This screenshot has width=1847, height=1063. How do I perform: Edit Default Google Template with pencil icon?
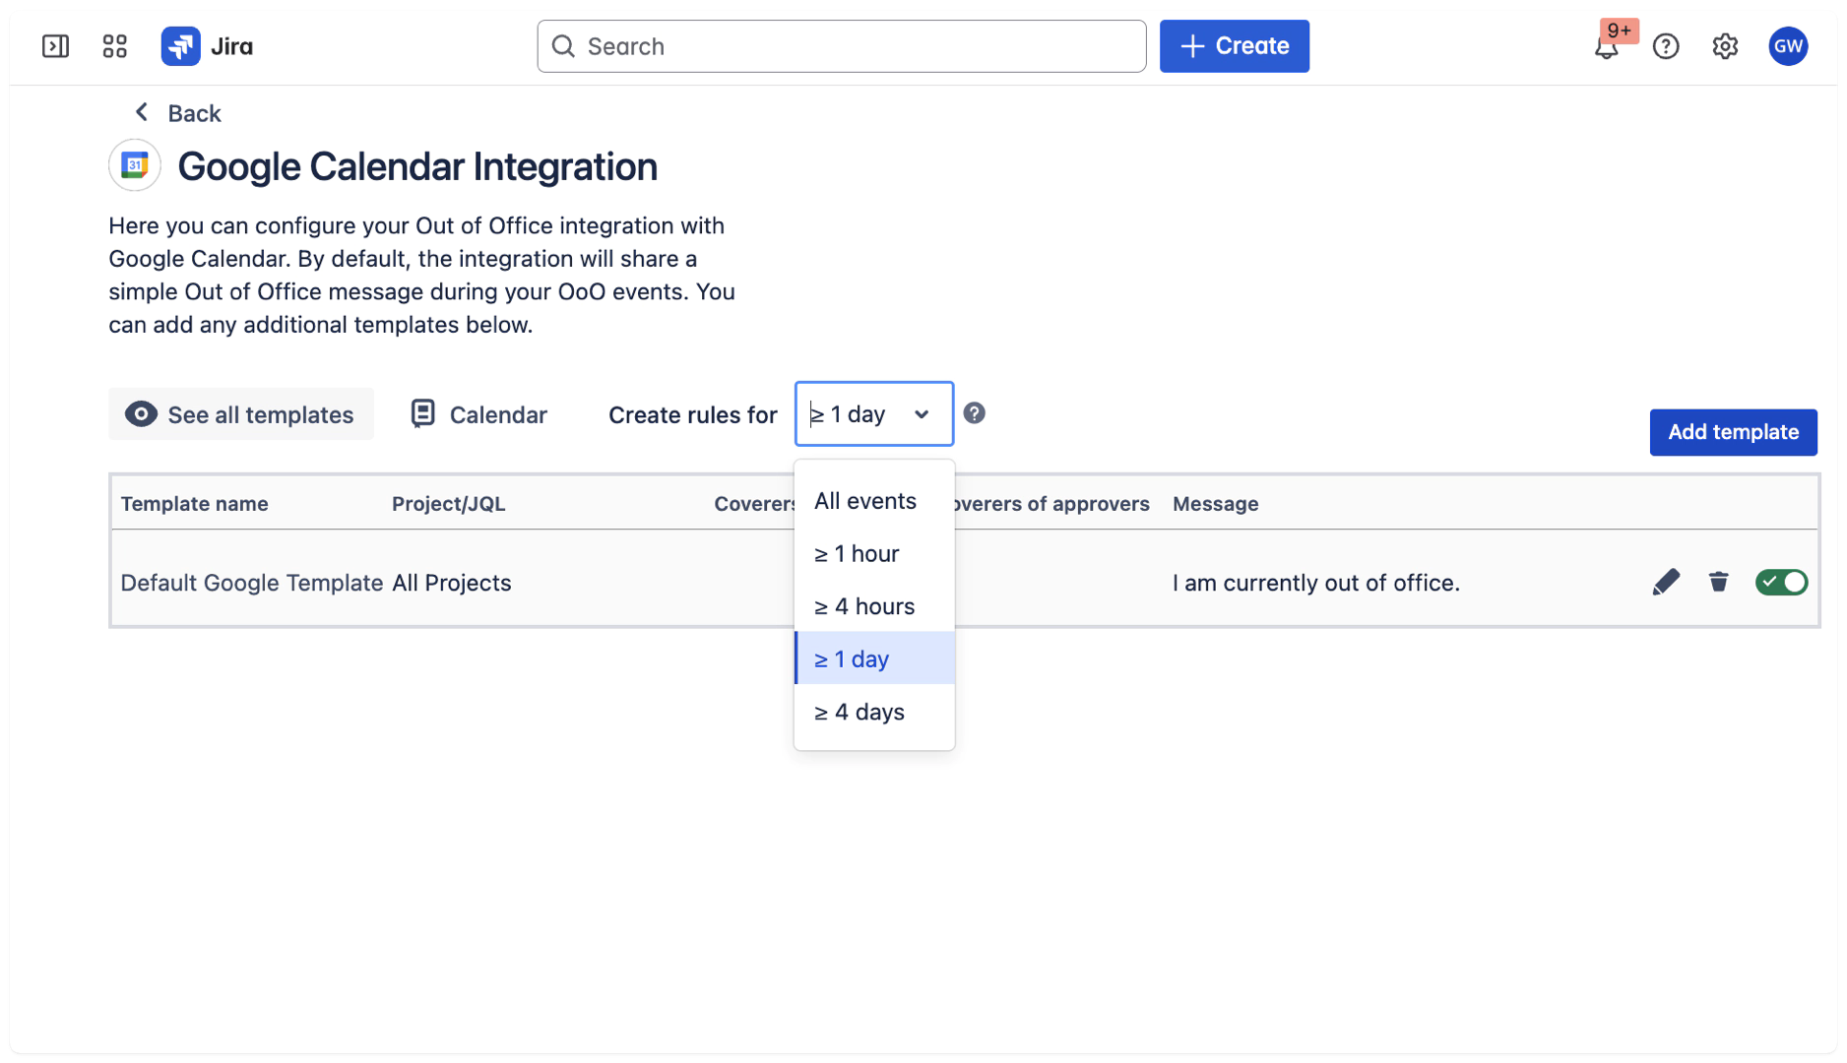click(1665, 582)
